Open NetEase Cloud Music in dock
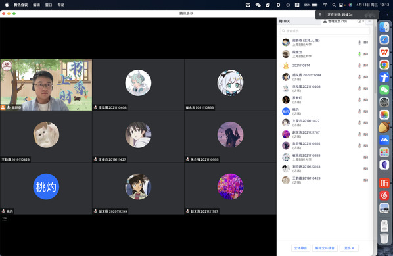Image resolution: width=393 pixels, height=256 pixels. coord(384,195)
